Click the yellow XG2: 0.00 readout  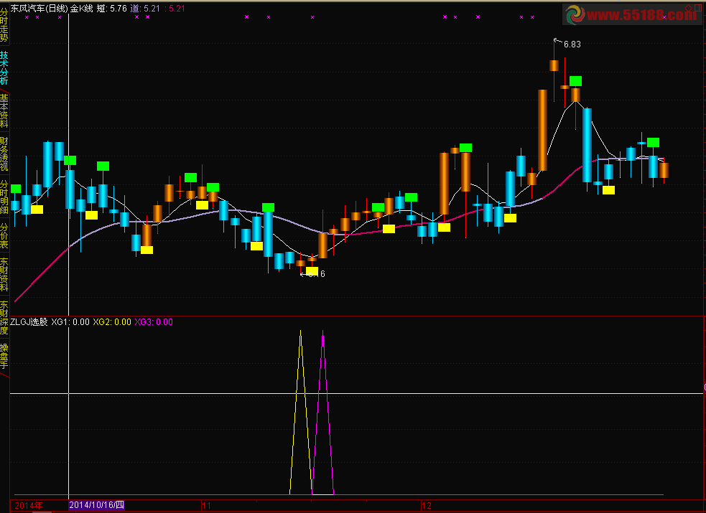point(112,322)
